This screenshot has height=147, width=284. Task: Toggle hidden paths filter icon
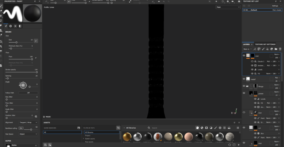[x=118, y=128]
